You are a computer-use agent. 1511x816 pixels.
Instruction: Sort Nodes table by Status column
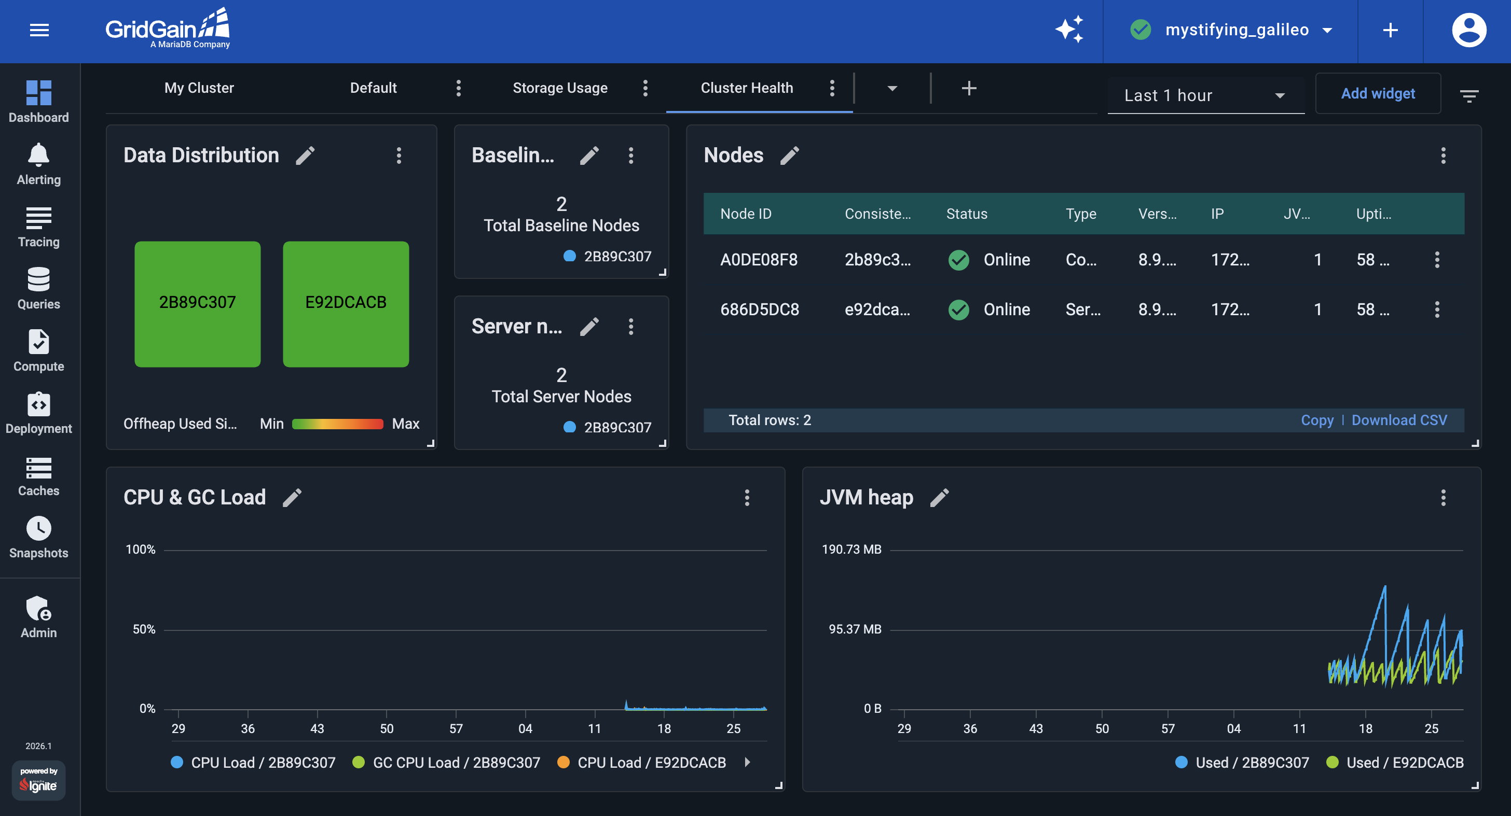click(x=966, y=214)
